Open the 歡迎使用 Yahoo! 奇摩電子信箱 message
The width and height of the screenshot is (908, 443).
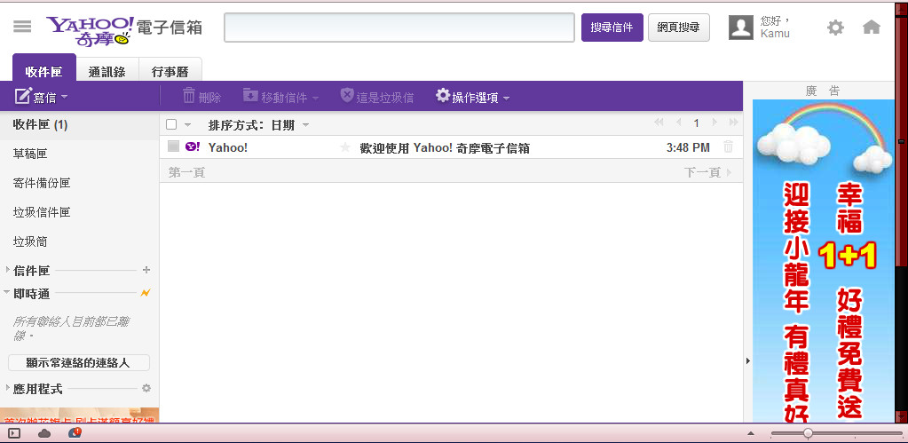(445, 148)
